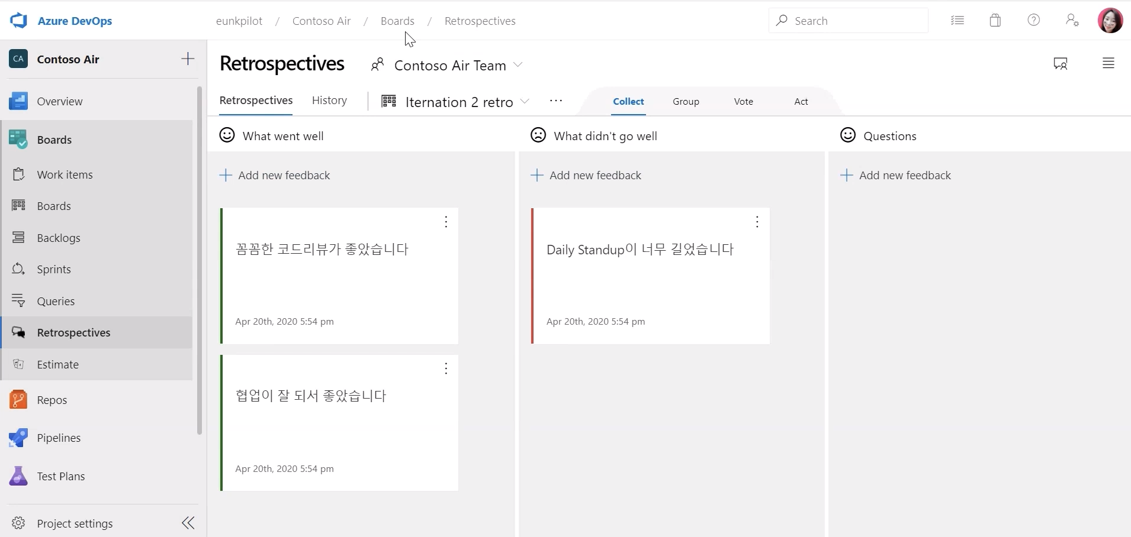Open Queries in the sidebar
The width and height of the screenshot is (1131, 537).
(x=97, y=301)
